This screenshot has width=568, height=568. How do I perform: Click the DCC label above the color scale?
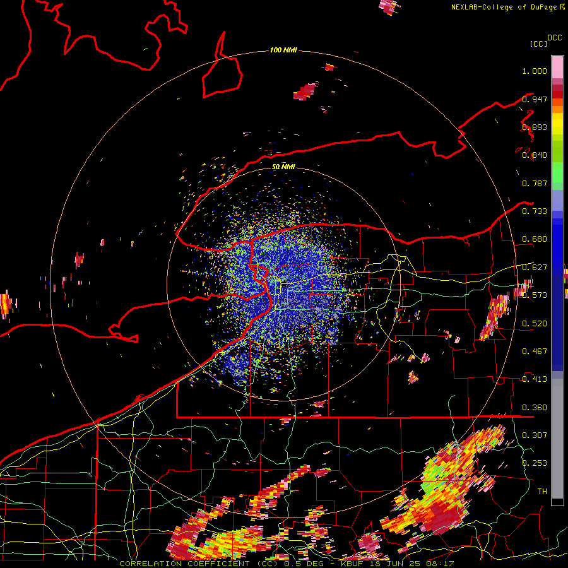click(x=554, y=38)
